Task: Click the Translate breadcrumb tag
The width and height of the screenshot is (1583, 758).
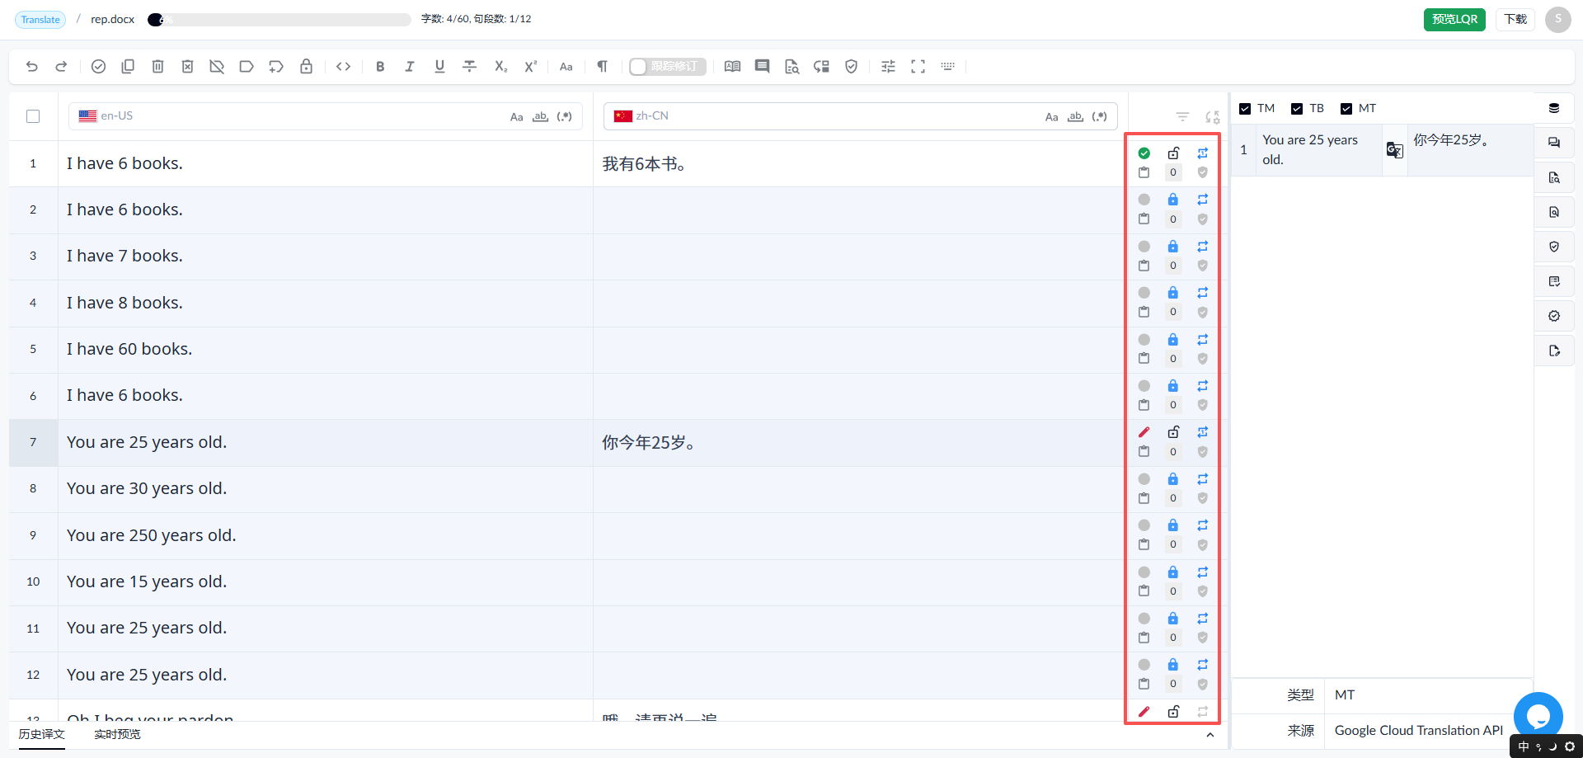Action: [40, 20]
